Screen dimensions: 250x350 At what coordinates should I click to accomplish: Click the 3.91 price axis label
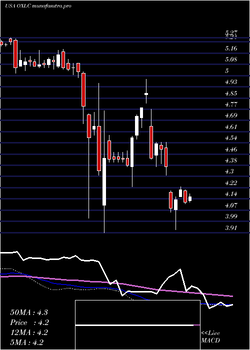point(231,227)
